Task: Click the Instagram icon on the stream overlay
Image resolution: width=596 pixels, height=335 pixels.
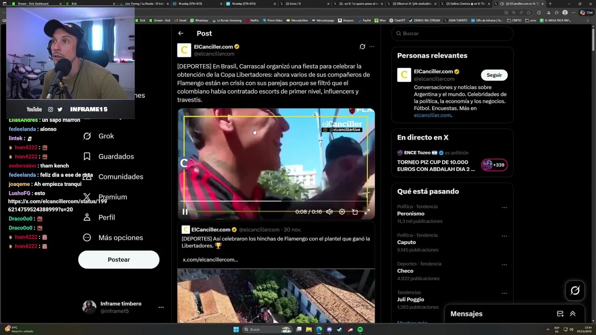Action: [50, 109]
